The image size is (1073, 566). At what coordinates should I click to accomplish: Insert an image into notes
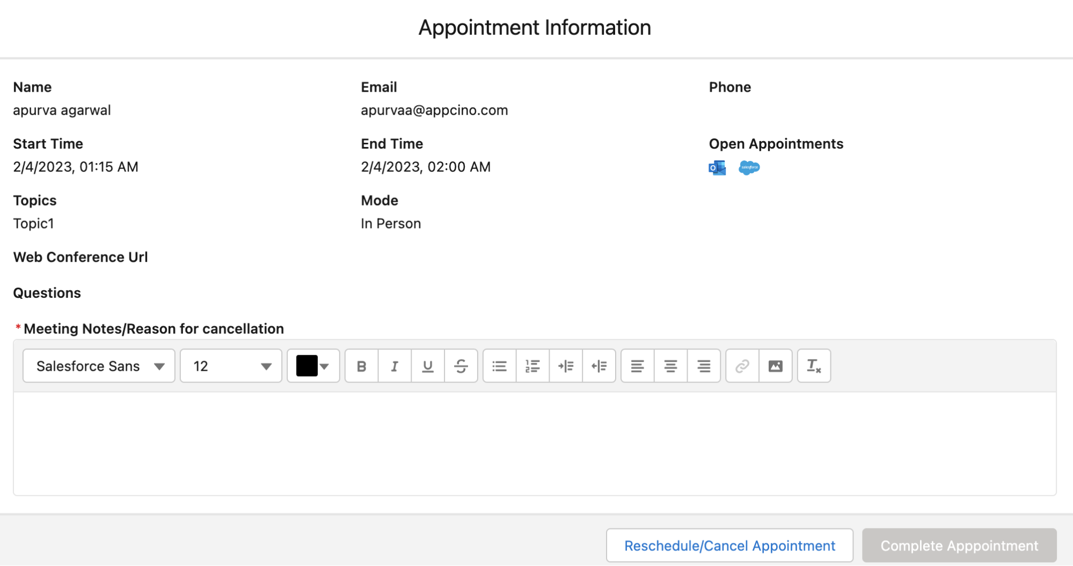point(776,366)
